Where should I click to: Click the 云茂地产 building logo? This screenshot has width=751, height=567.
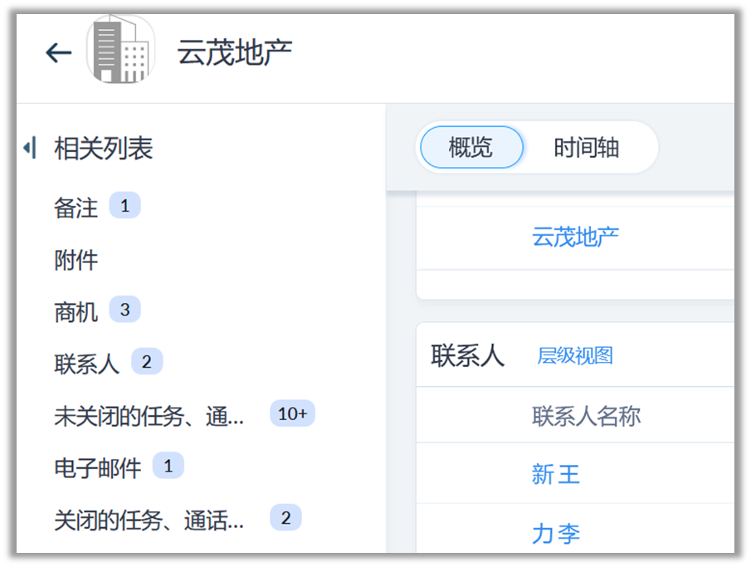(121, 51)
